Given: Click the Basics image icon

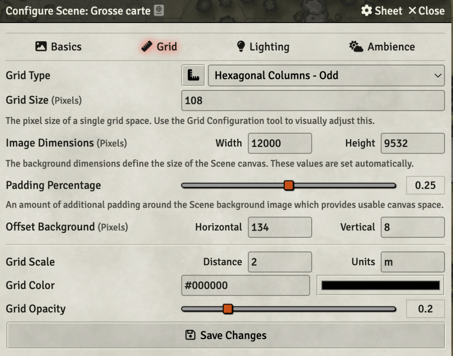Looking at the screenshot, I should pyautogui.click(x=41, y=46).
